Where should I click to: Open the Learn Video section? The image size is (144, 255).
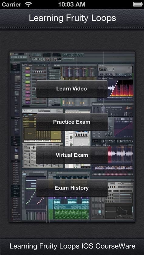point(72,89)
